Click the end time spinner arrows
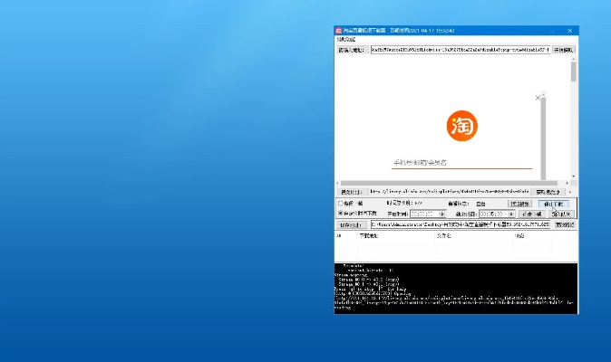 [511, 214]
